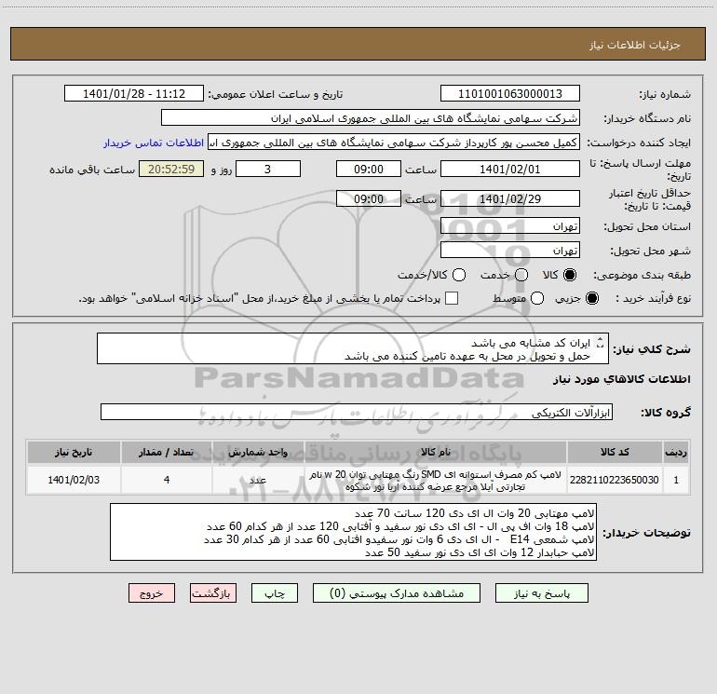Toggle the اسناد خزانه اسلامی payment checkbox
This screenshot has height=694, width=717.
tap(452, 298)
